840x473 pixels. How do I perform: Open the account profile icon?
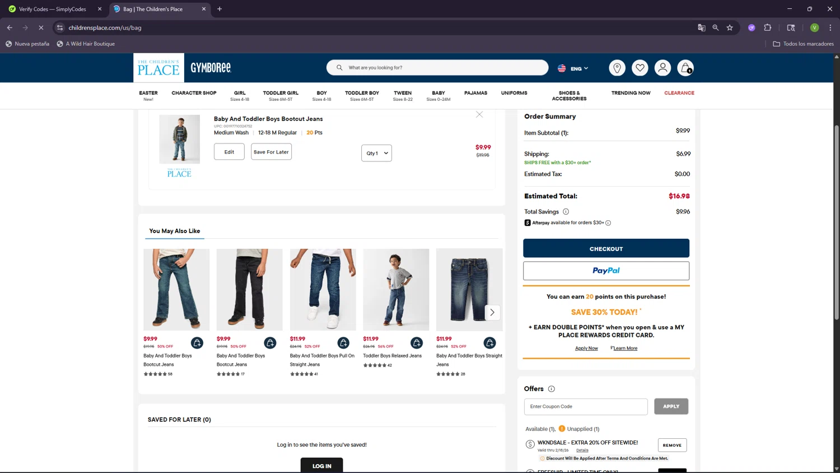(662, 68)
